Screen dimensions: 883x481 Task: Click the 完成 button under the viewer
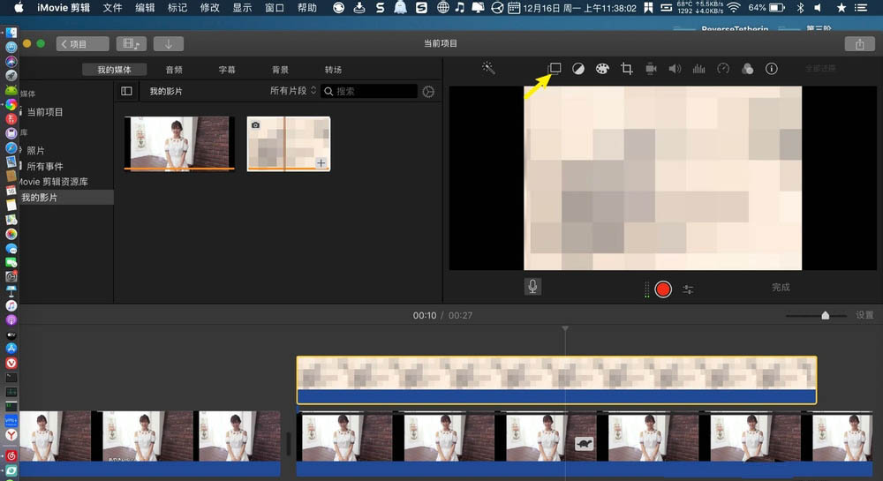tap(781, 288)
